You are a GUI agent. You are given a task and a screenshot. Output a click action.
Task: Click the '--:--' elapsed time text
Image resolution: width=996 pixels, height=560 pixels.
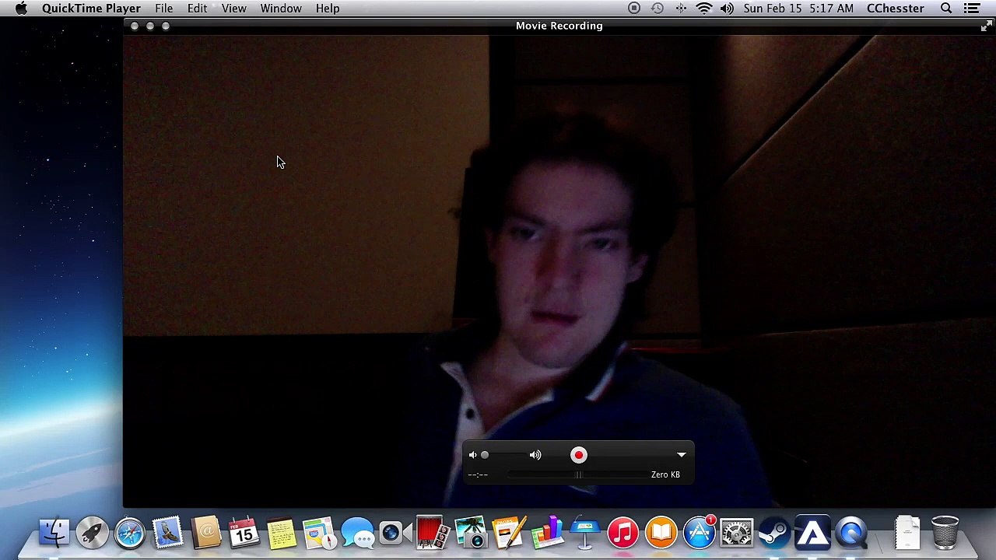pos(478,474)
